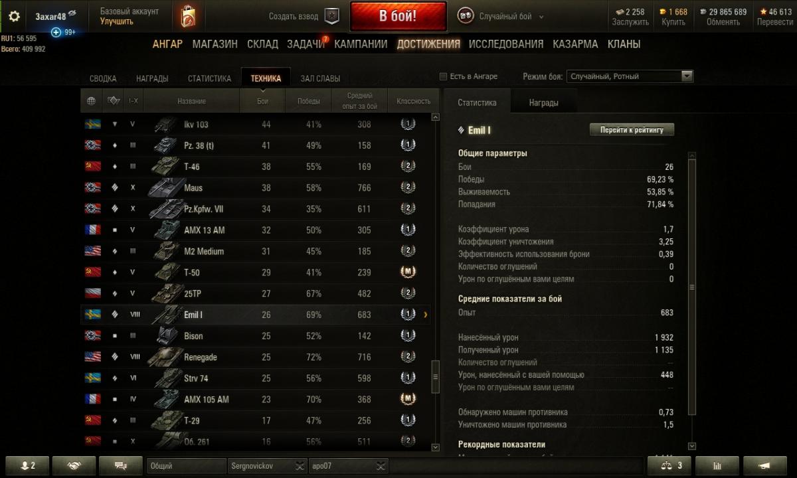
Task: Select the Maus tank row
Action: (256, 188)
